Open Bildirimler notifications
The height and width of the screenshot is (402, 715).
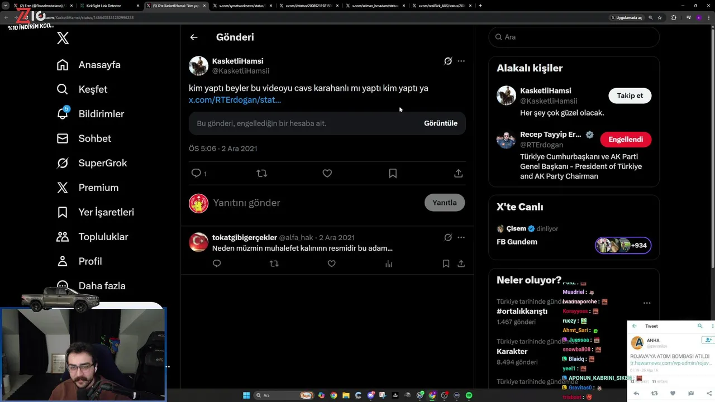point(90,114)
